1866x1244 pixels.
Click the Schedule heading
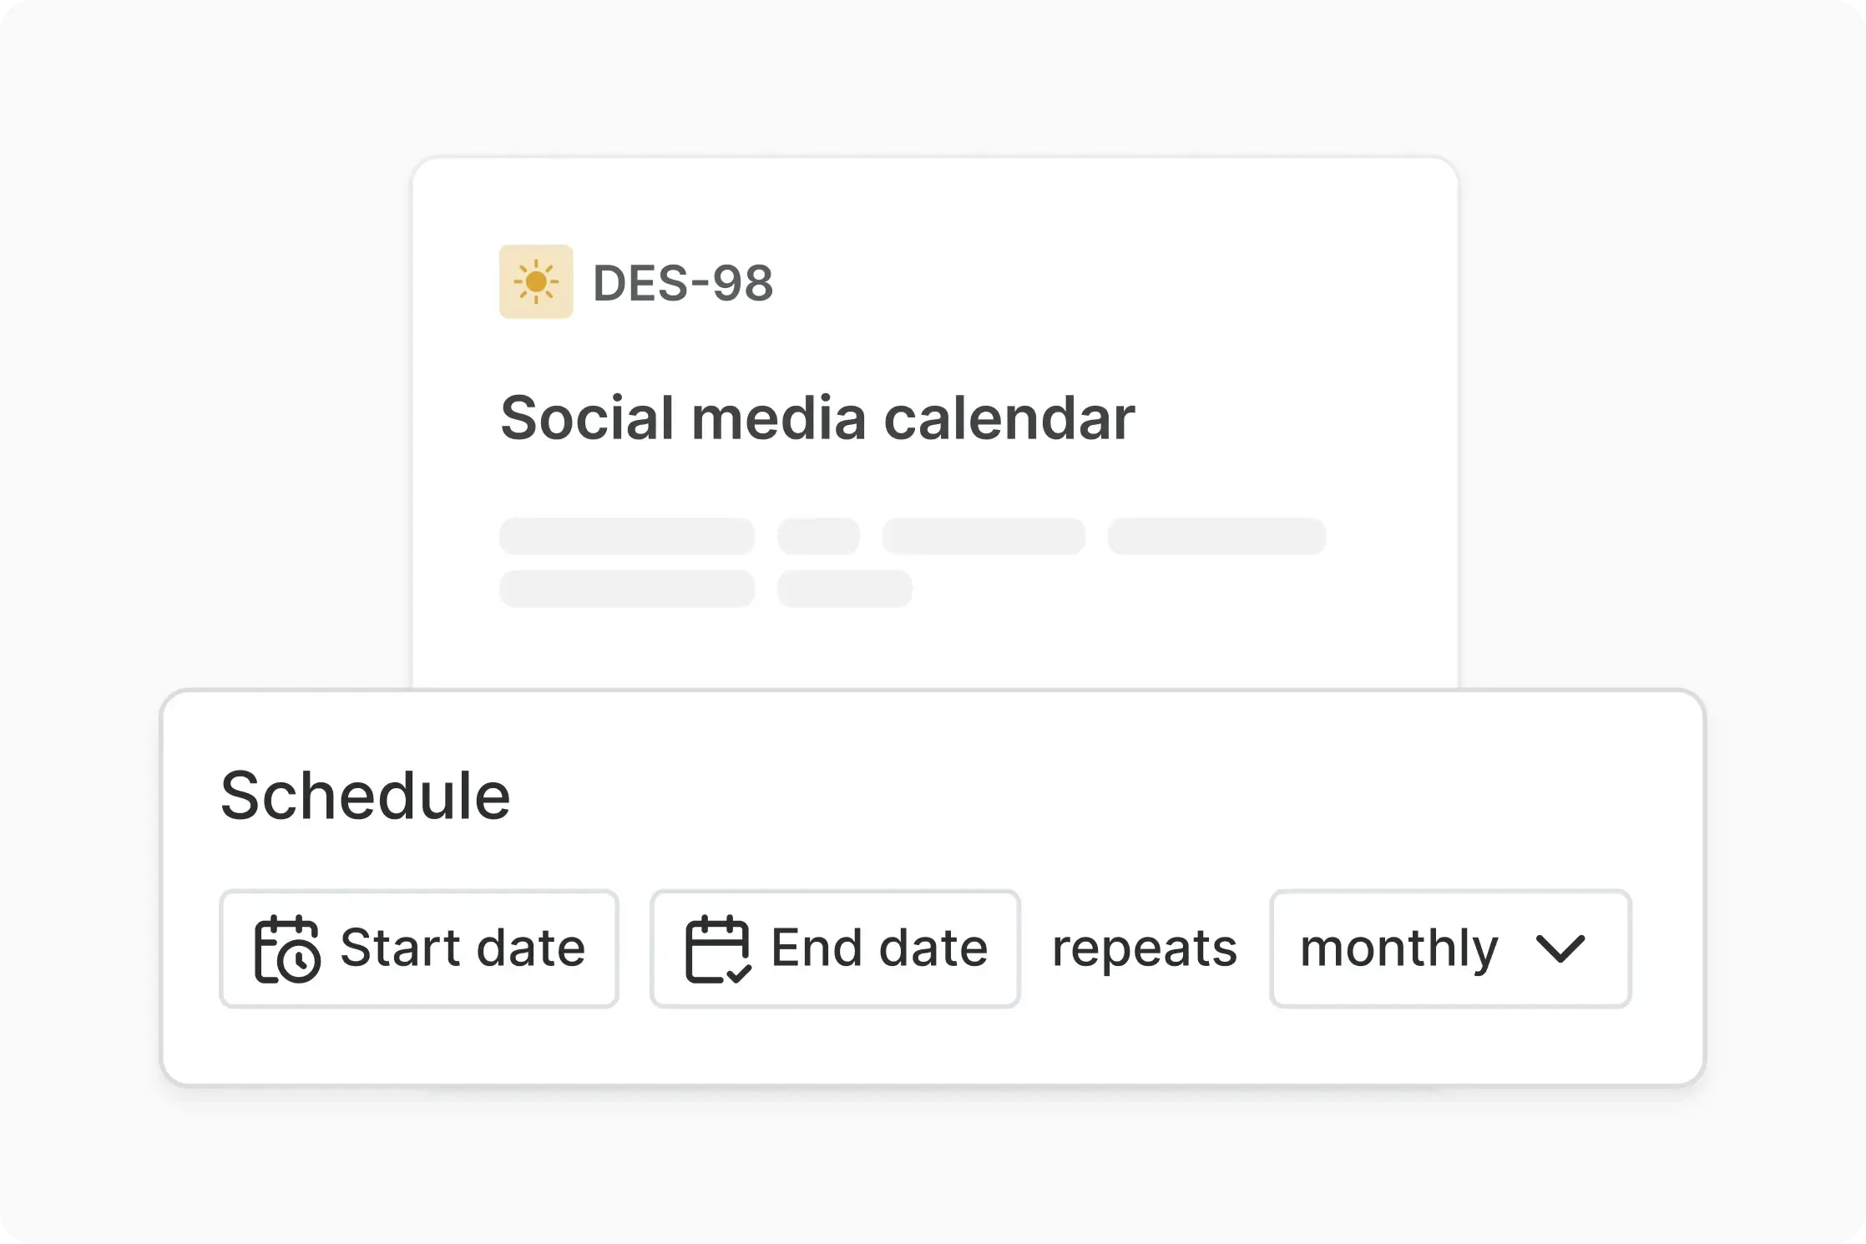tap(365, 796)
